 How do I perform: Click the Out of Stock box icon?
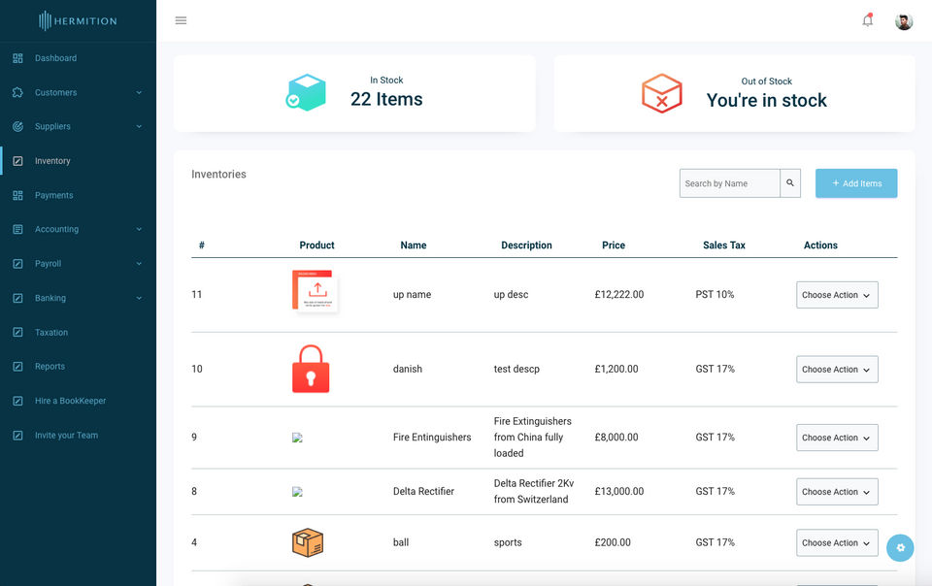coord(661,93)
